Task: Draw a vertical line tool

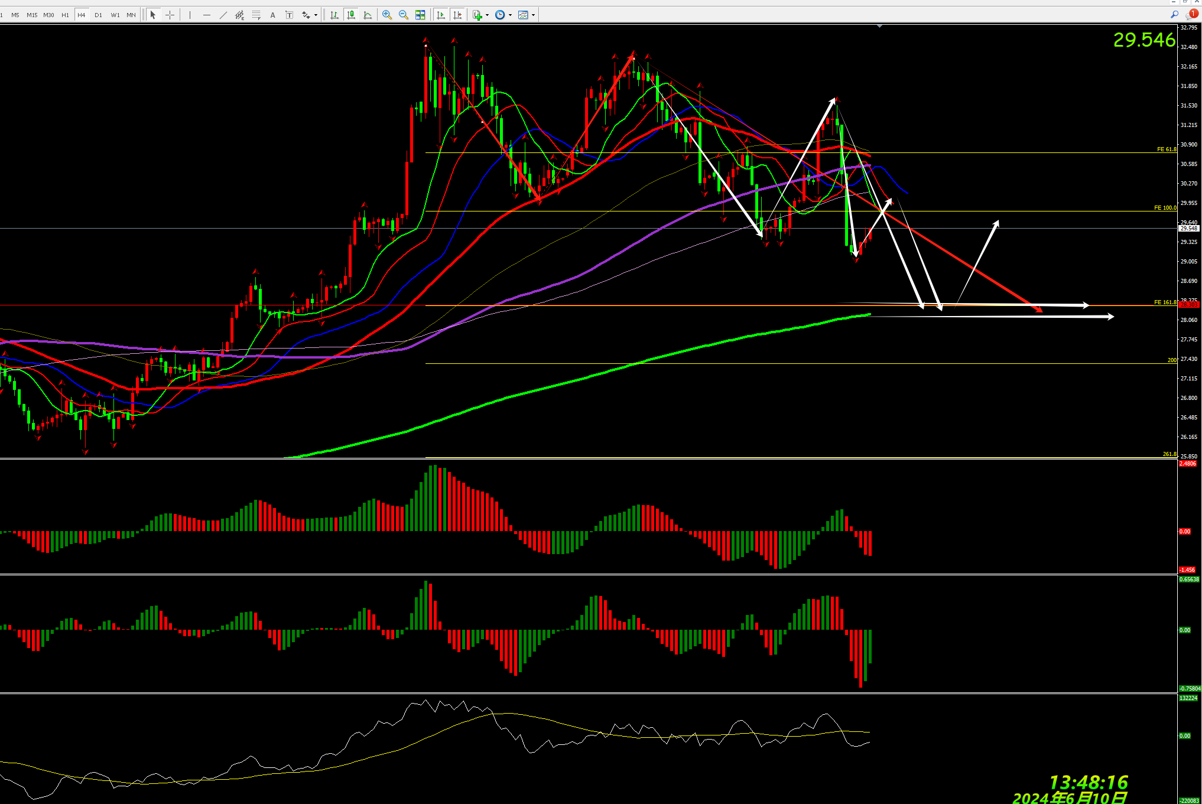Action: coord(190,15)
